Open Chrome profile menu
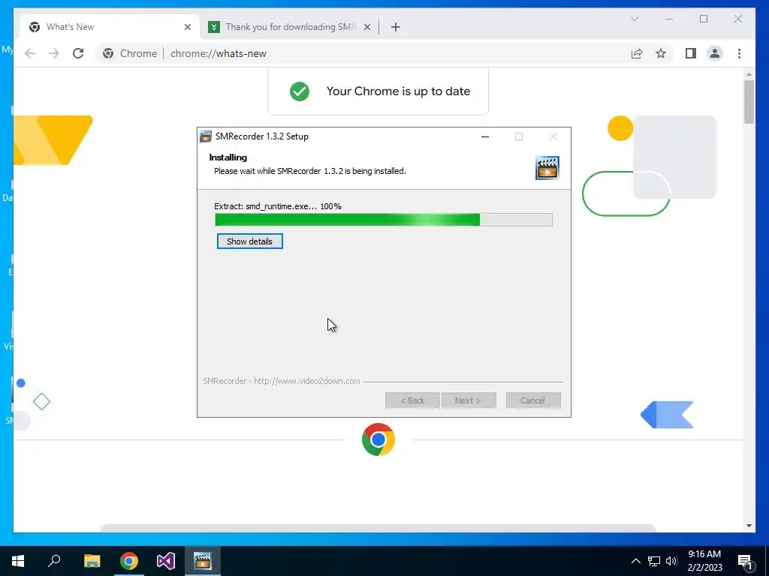 pyautogui.click(x=715, y=53)
